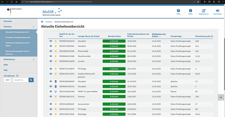Image resolution: width=225 pixels, height=117 pixels.
Task: Click sun icon of Maschinenhalle row
Action: (56, 56)
